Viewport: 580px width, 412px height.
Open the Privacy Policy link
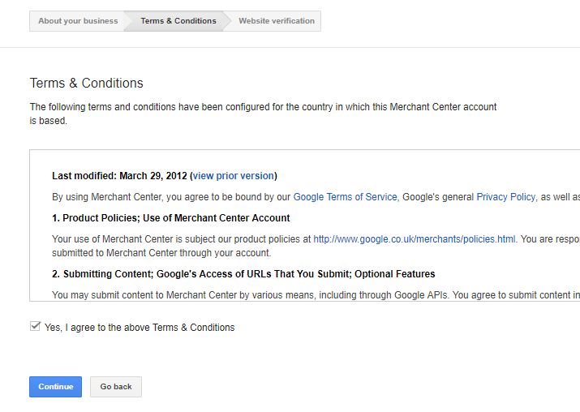click(505, 197)
